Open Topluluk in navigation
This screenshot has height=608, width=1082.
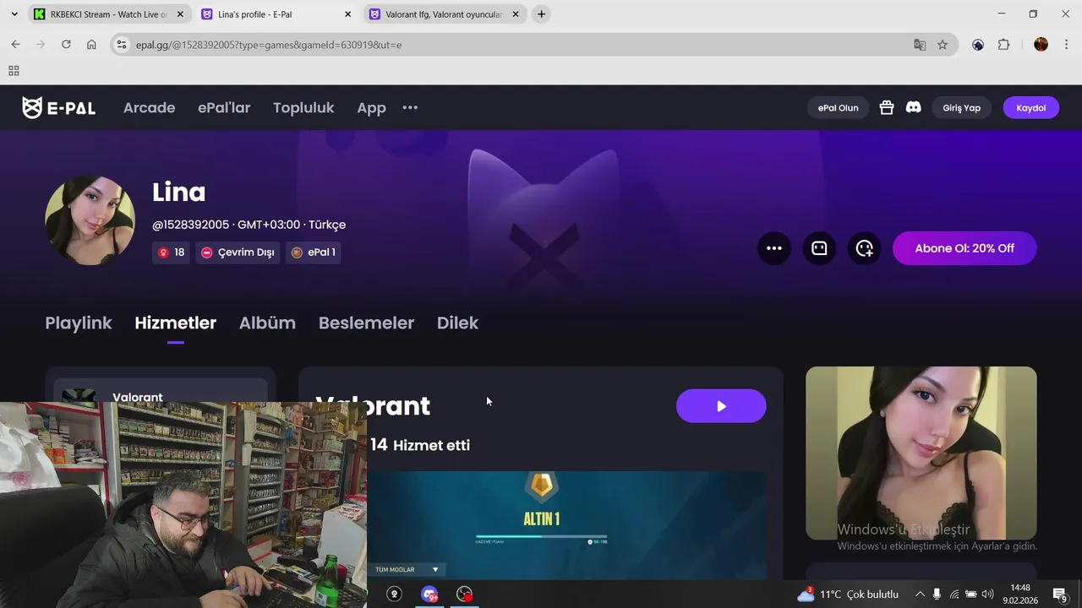[x=303, y=108]
